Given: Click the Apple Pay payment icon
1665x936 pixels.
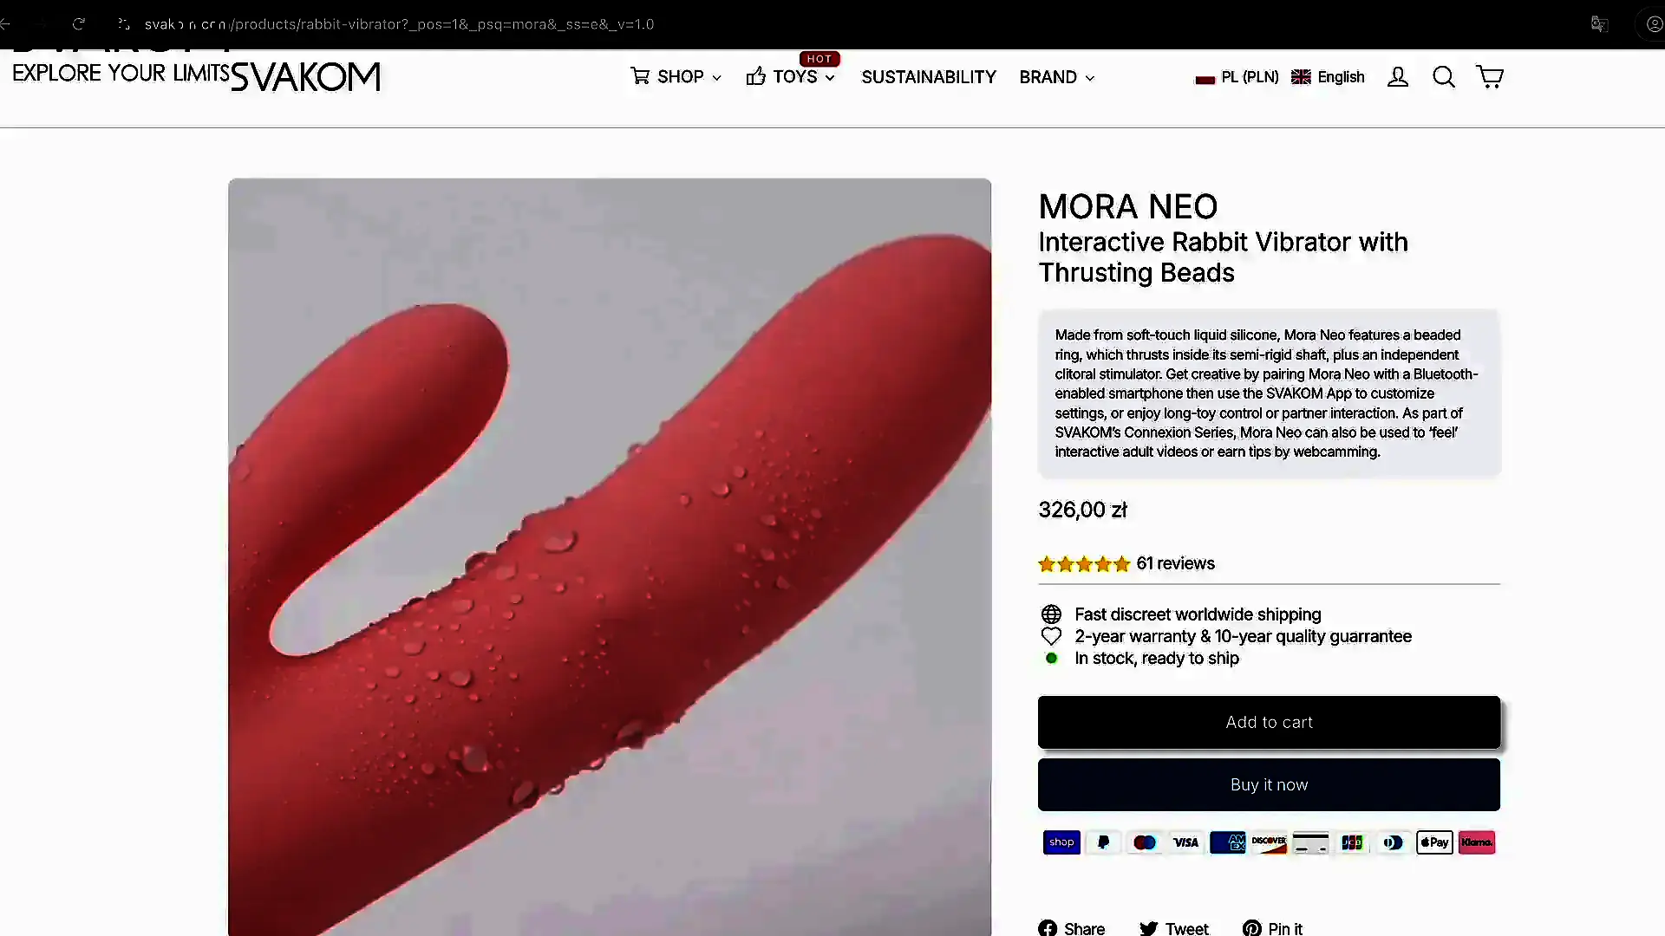Looking at the screenshot, I should click(1434, 842).
